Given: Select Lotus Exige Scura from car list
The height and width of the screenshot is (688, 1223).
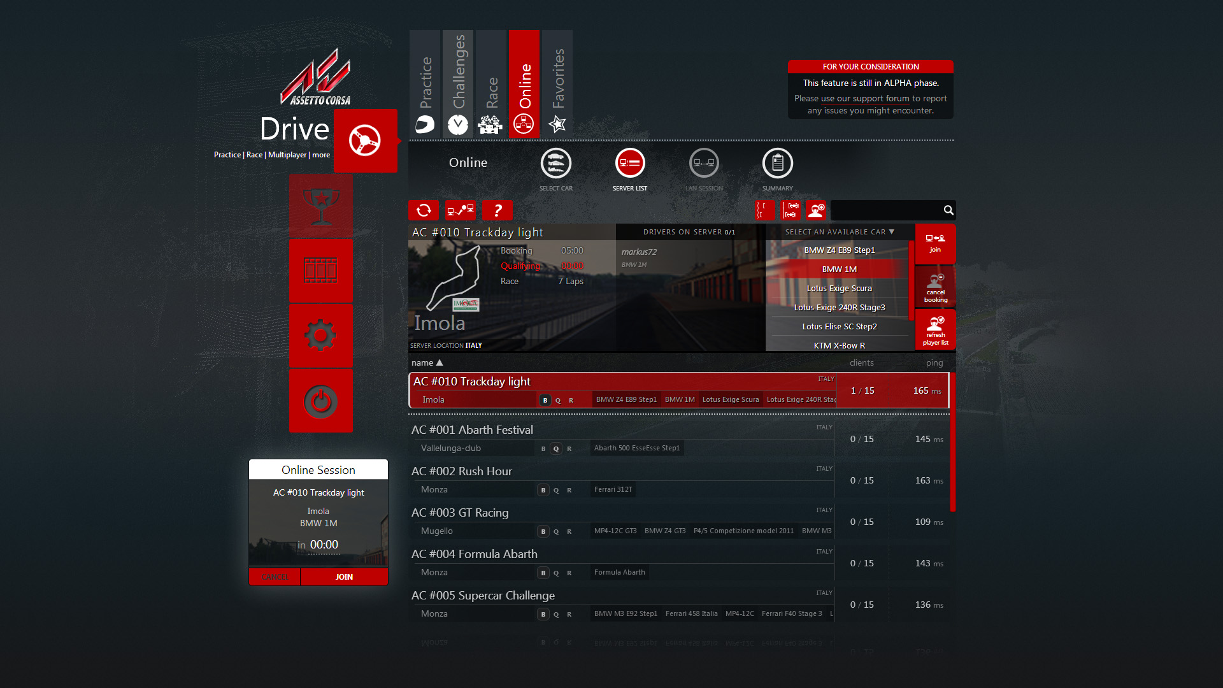Looking at the screenshot, I should tap(839, 288).
